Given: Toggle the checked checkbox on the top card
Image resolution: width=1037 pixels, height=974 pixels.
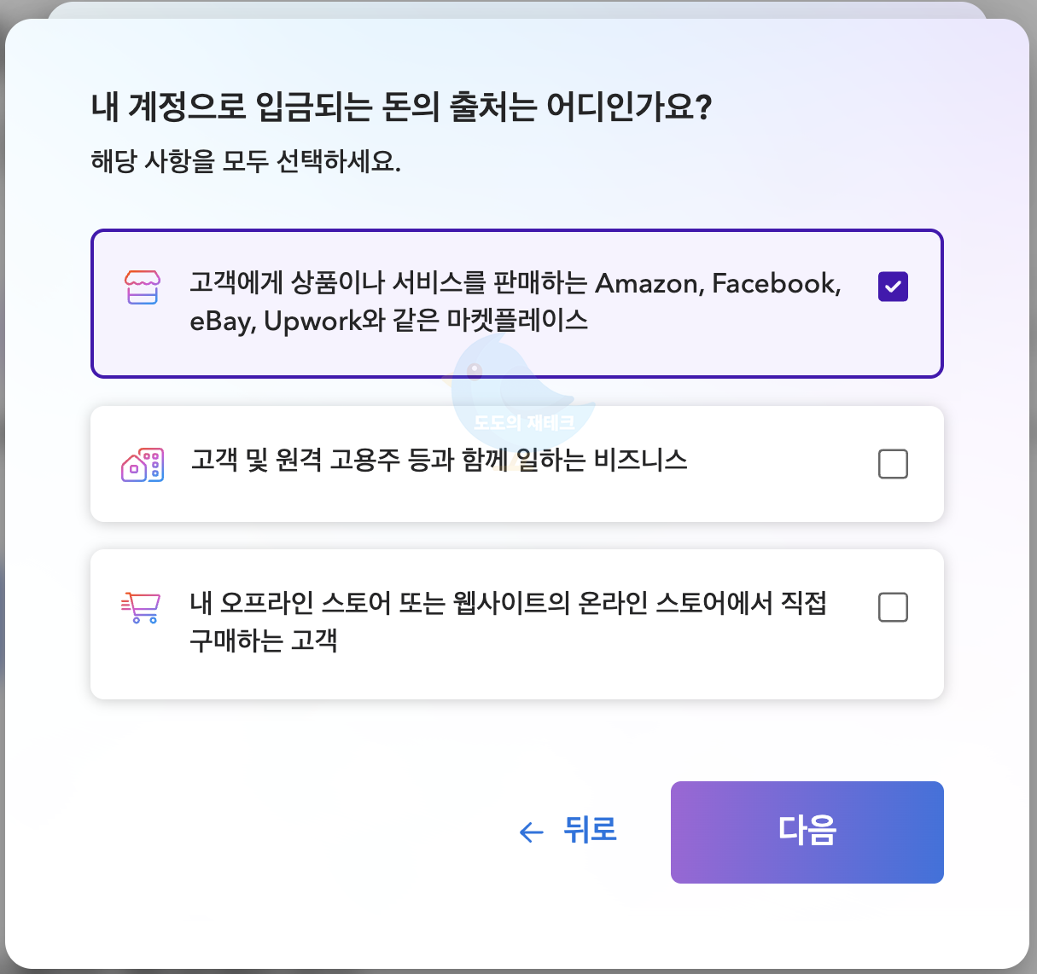Looking at the screenshot, I should coord(893,287).
